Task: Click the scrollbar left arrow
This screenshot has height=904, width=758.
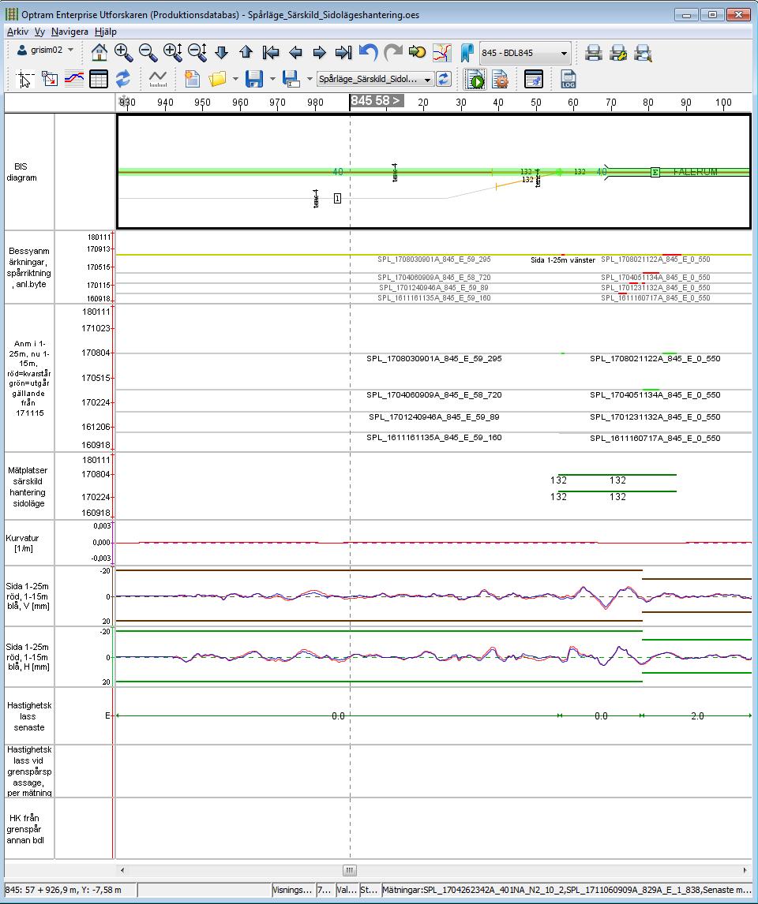Action: point(122,870)
